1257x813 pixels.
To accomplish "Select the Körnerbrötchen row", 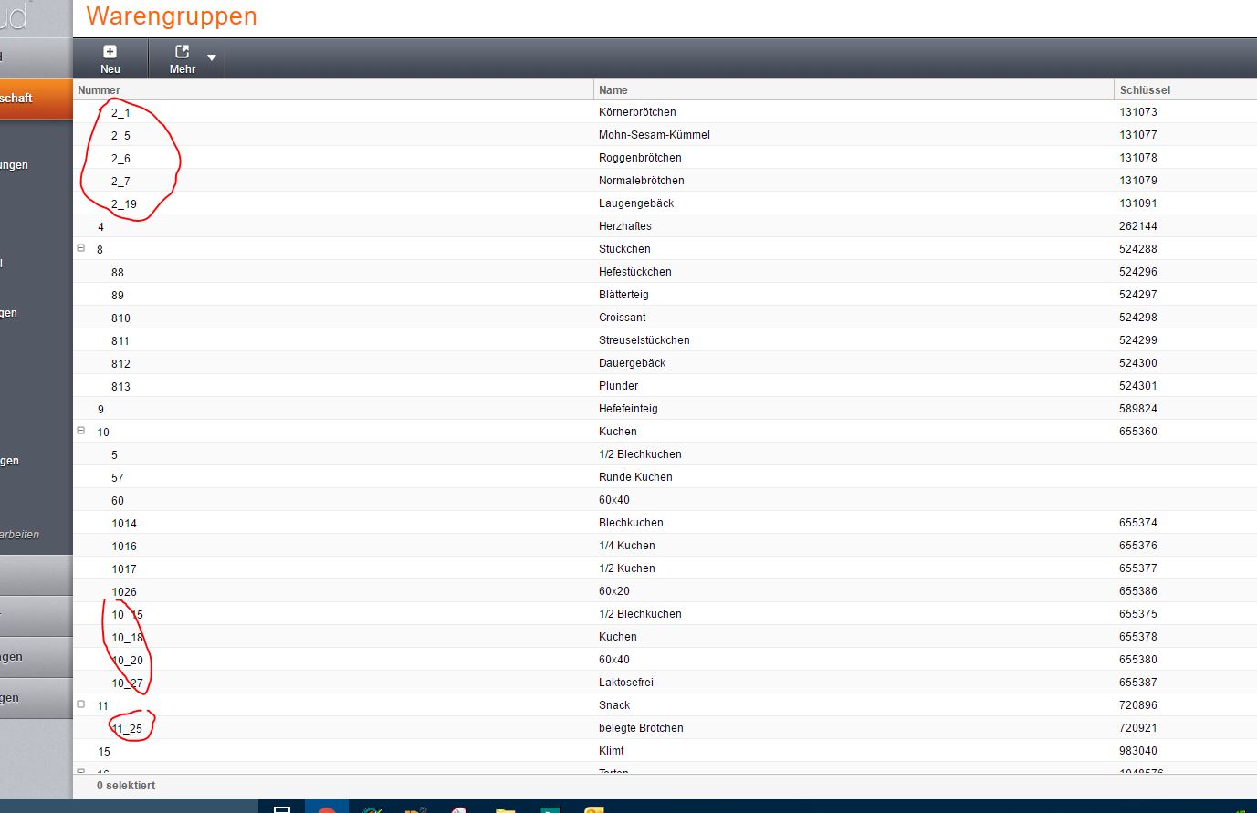I will click(637, 112).
